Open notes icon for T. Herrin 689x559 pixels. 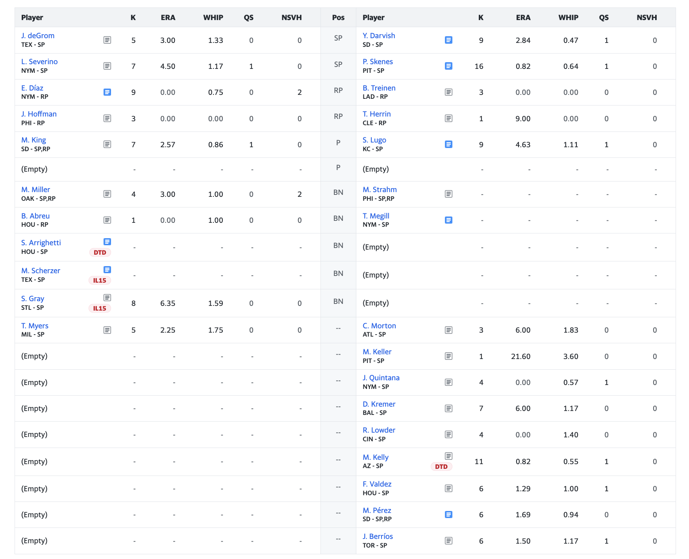[448, 118]
